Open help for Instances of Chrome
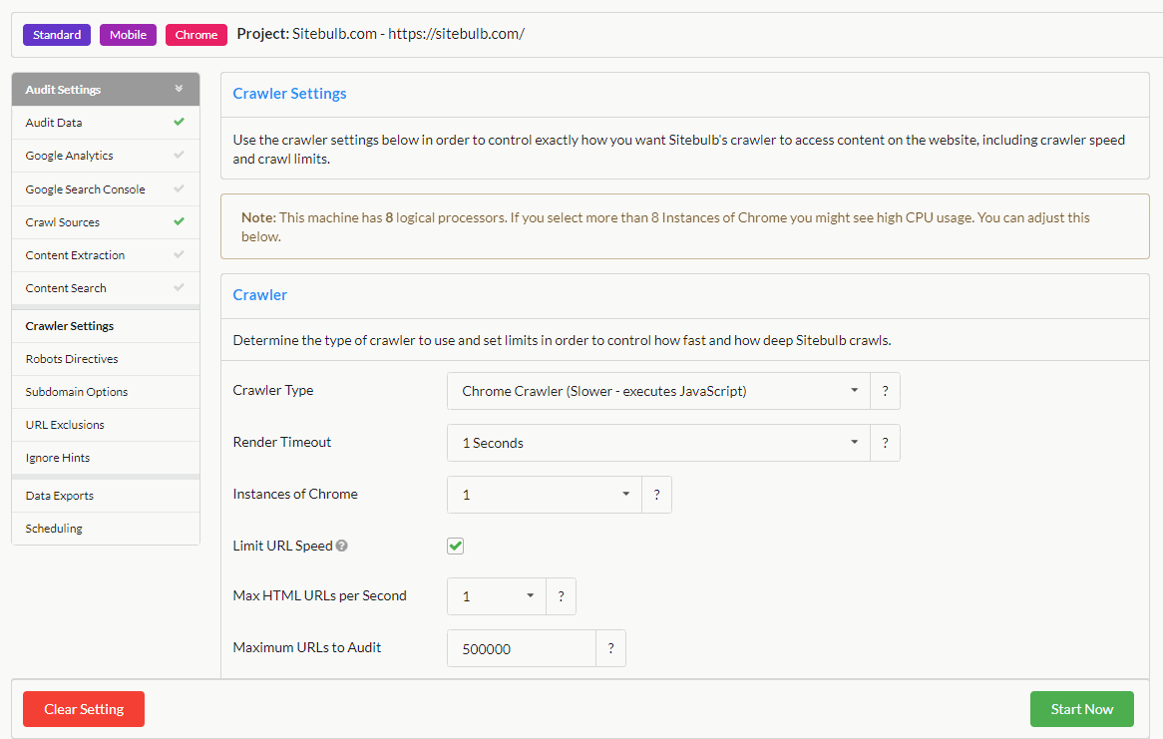 tap(656, 495)
